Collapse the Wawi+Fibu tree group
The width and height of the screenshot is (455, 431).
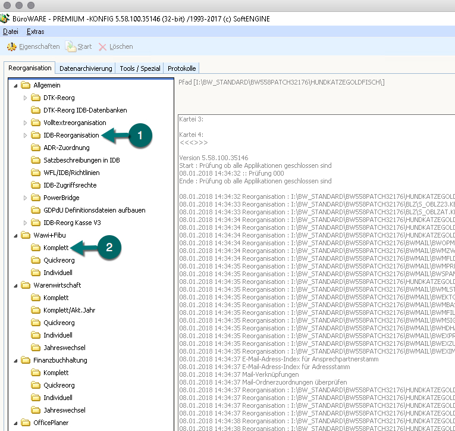click(x=15, y=235)
